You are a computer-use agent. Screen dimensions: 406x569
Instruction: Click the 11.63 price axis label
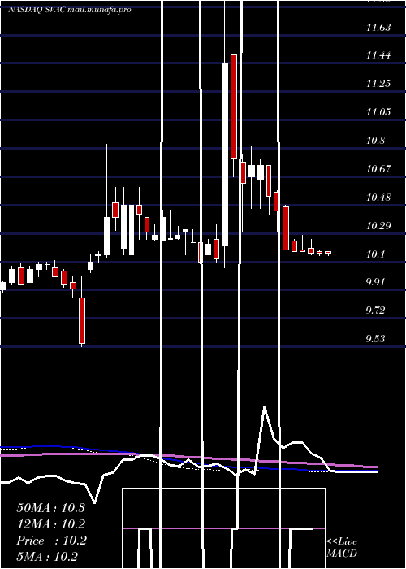[x=378, y=27]
